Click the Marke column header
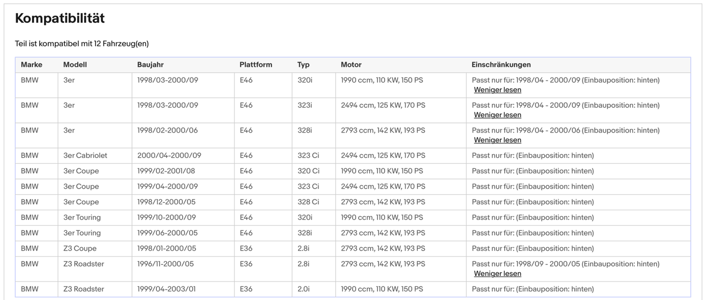The image size is (706, 300). point(31,65)
